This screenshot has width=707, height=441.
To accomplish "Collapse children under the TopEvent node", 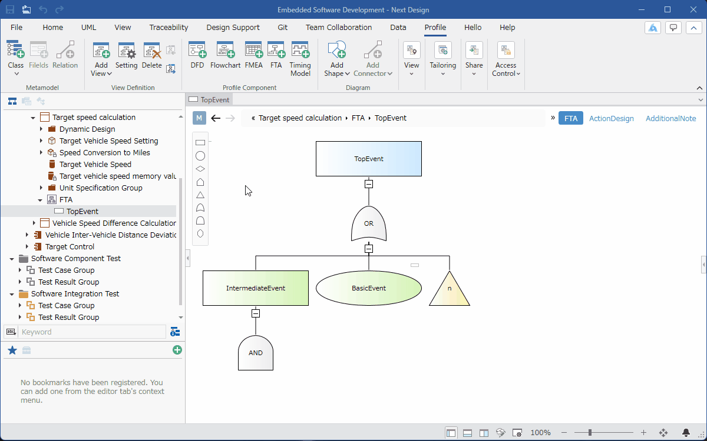I will [x=369, y=184].
